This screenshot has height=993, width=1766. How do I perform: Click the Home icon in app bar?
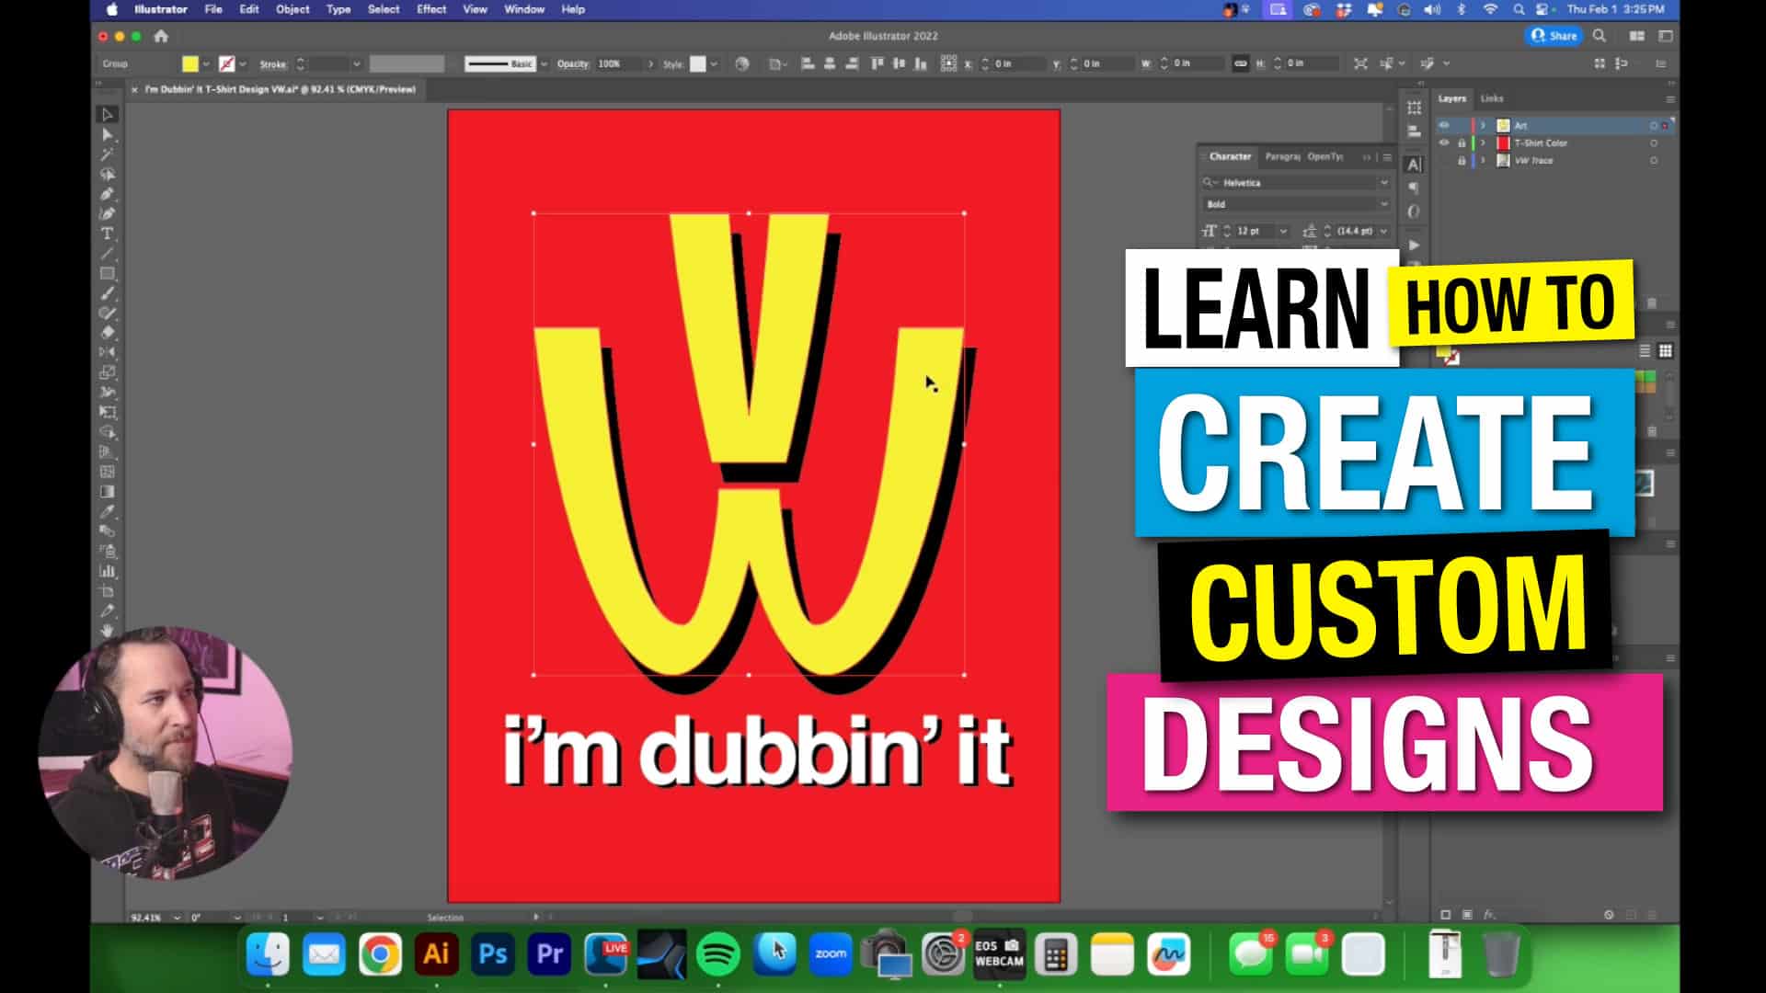click(161, 36)
